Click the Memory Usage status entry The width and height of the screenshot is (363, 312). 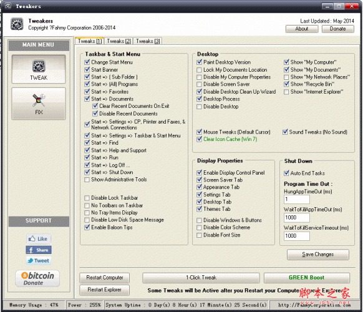[x=34, y=305]
